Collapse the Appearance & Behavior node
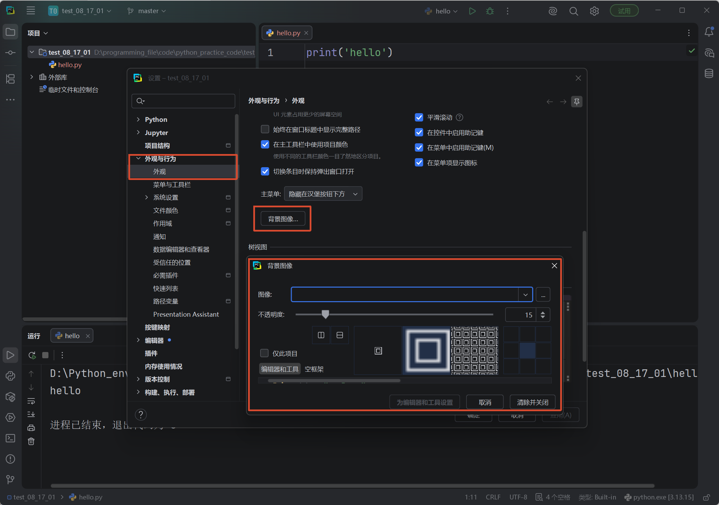 [138, 159]
